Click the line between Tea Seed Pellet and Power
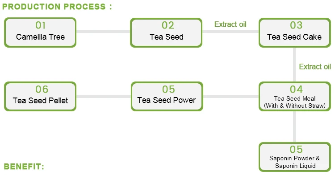 click(x=104, y=97)
